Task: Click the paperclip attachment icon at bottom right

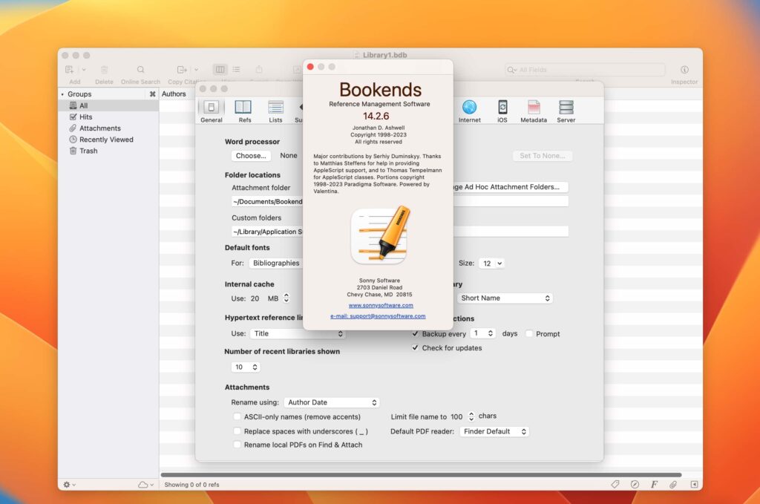Action: [x=673, y=484]
